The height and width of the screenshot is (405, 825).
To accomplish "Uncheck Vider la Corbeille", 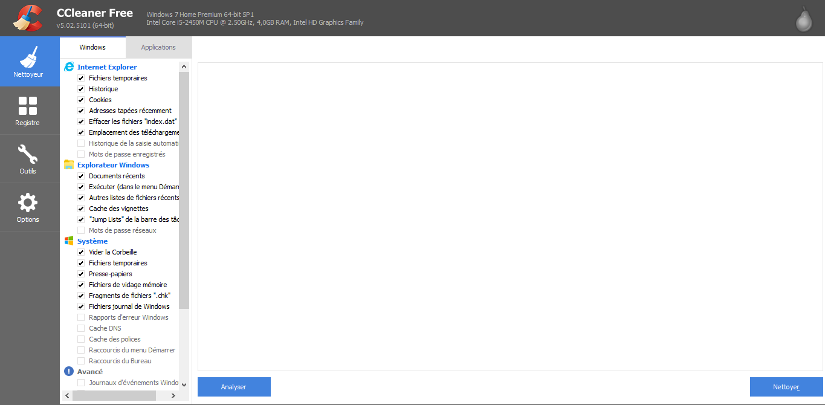I will (81, 252).
